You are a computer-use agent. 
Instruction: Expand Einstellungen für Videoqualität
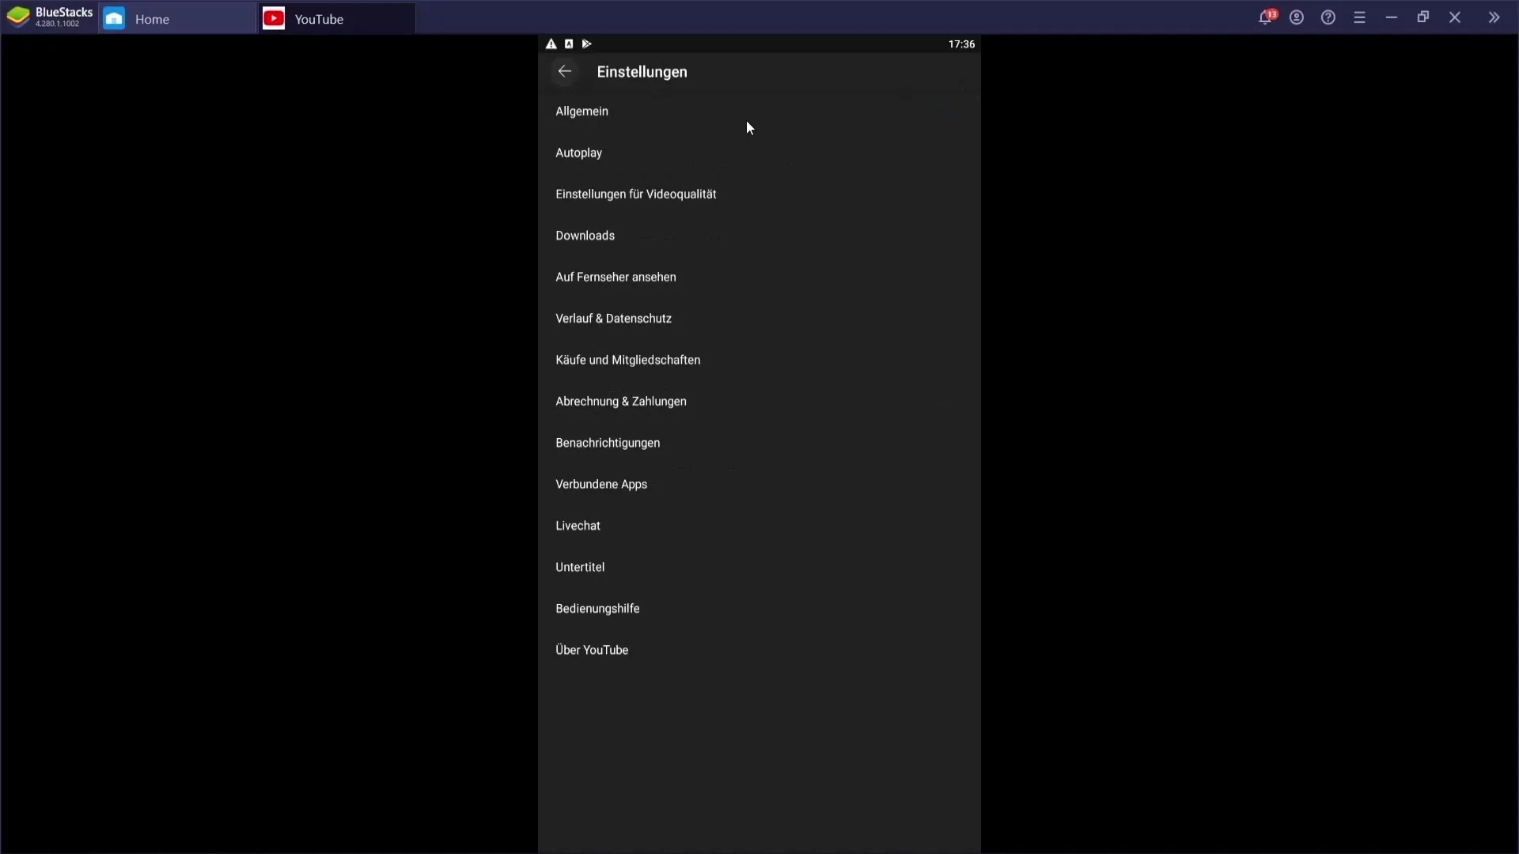(x=635, y=193)
